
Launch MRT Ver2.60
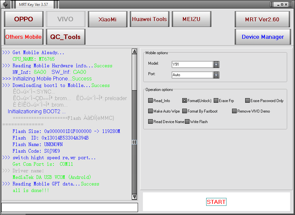(x=262, y=19)
